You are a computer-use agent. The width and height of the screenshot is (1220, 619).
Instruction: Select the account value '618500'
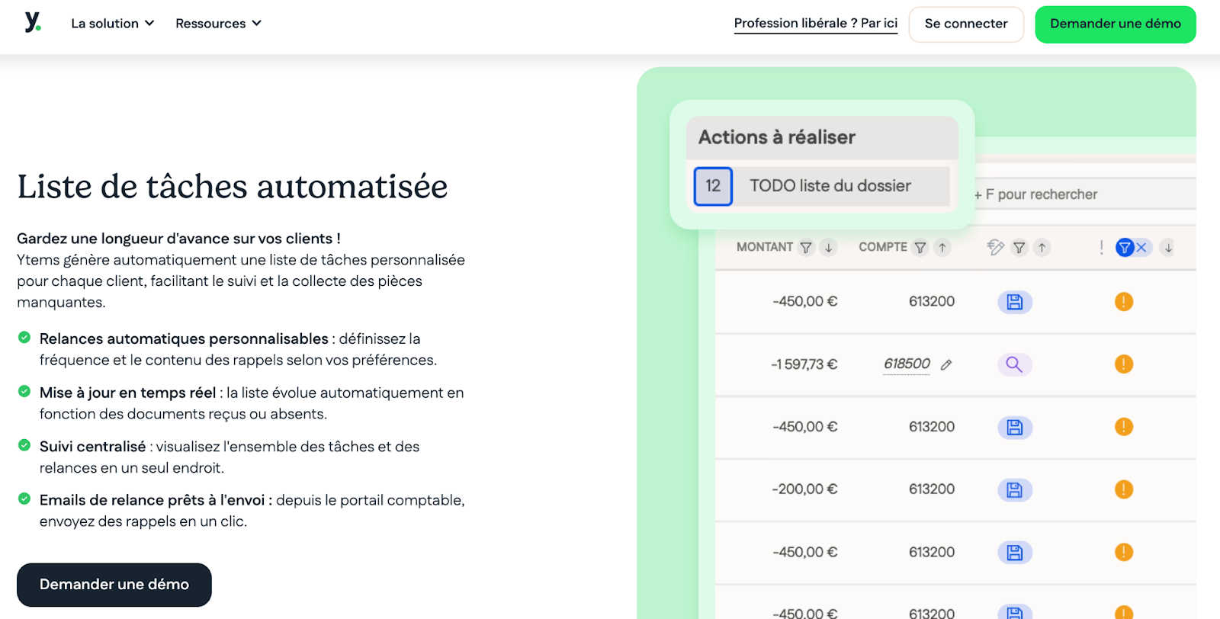coord(907,364)
